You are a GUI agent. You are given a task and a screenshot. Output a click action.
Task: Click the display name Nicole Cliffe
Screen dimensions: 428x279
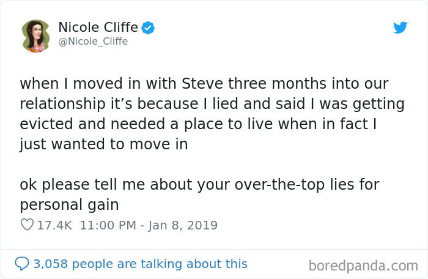(x=98, y=27)
